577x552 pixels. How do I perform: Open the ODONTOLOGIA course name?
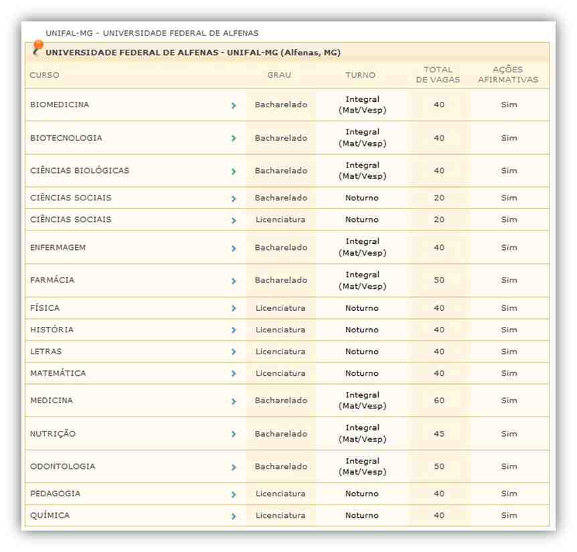pyautogui.click(x=63, y=466)
